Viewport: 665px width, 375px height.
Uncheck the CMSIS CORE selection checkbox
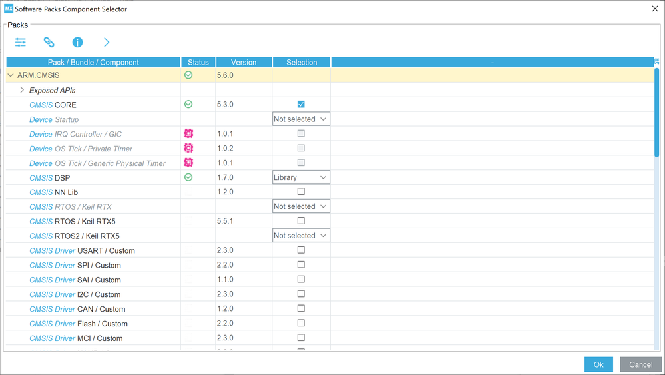(x=301, y=104)
